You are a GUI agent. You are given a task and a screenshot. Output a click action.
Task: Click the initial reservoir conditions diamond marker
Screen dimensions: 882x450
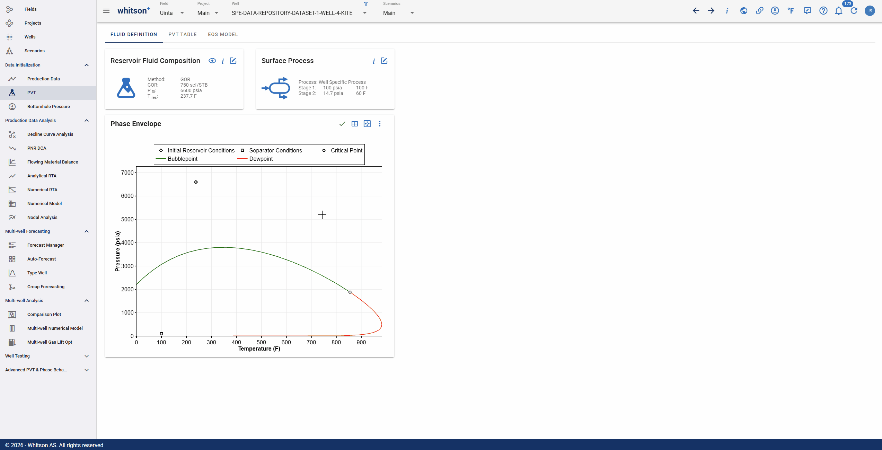[x=196, y=182]
